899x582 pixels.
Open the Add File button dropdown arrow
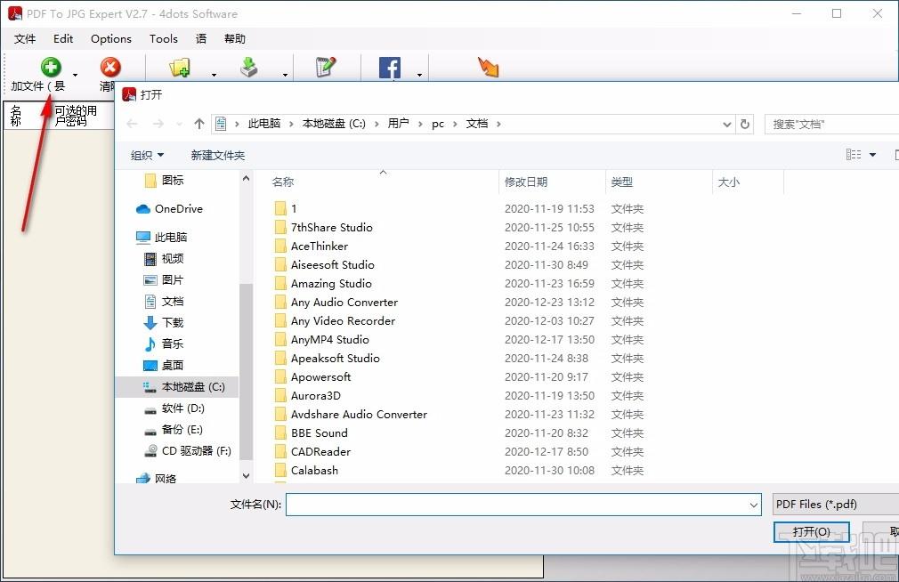75,75
